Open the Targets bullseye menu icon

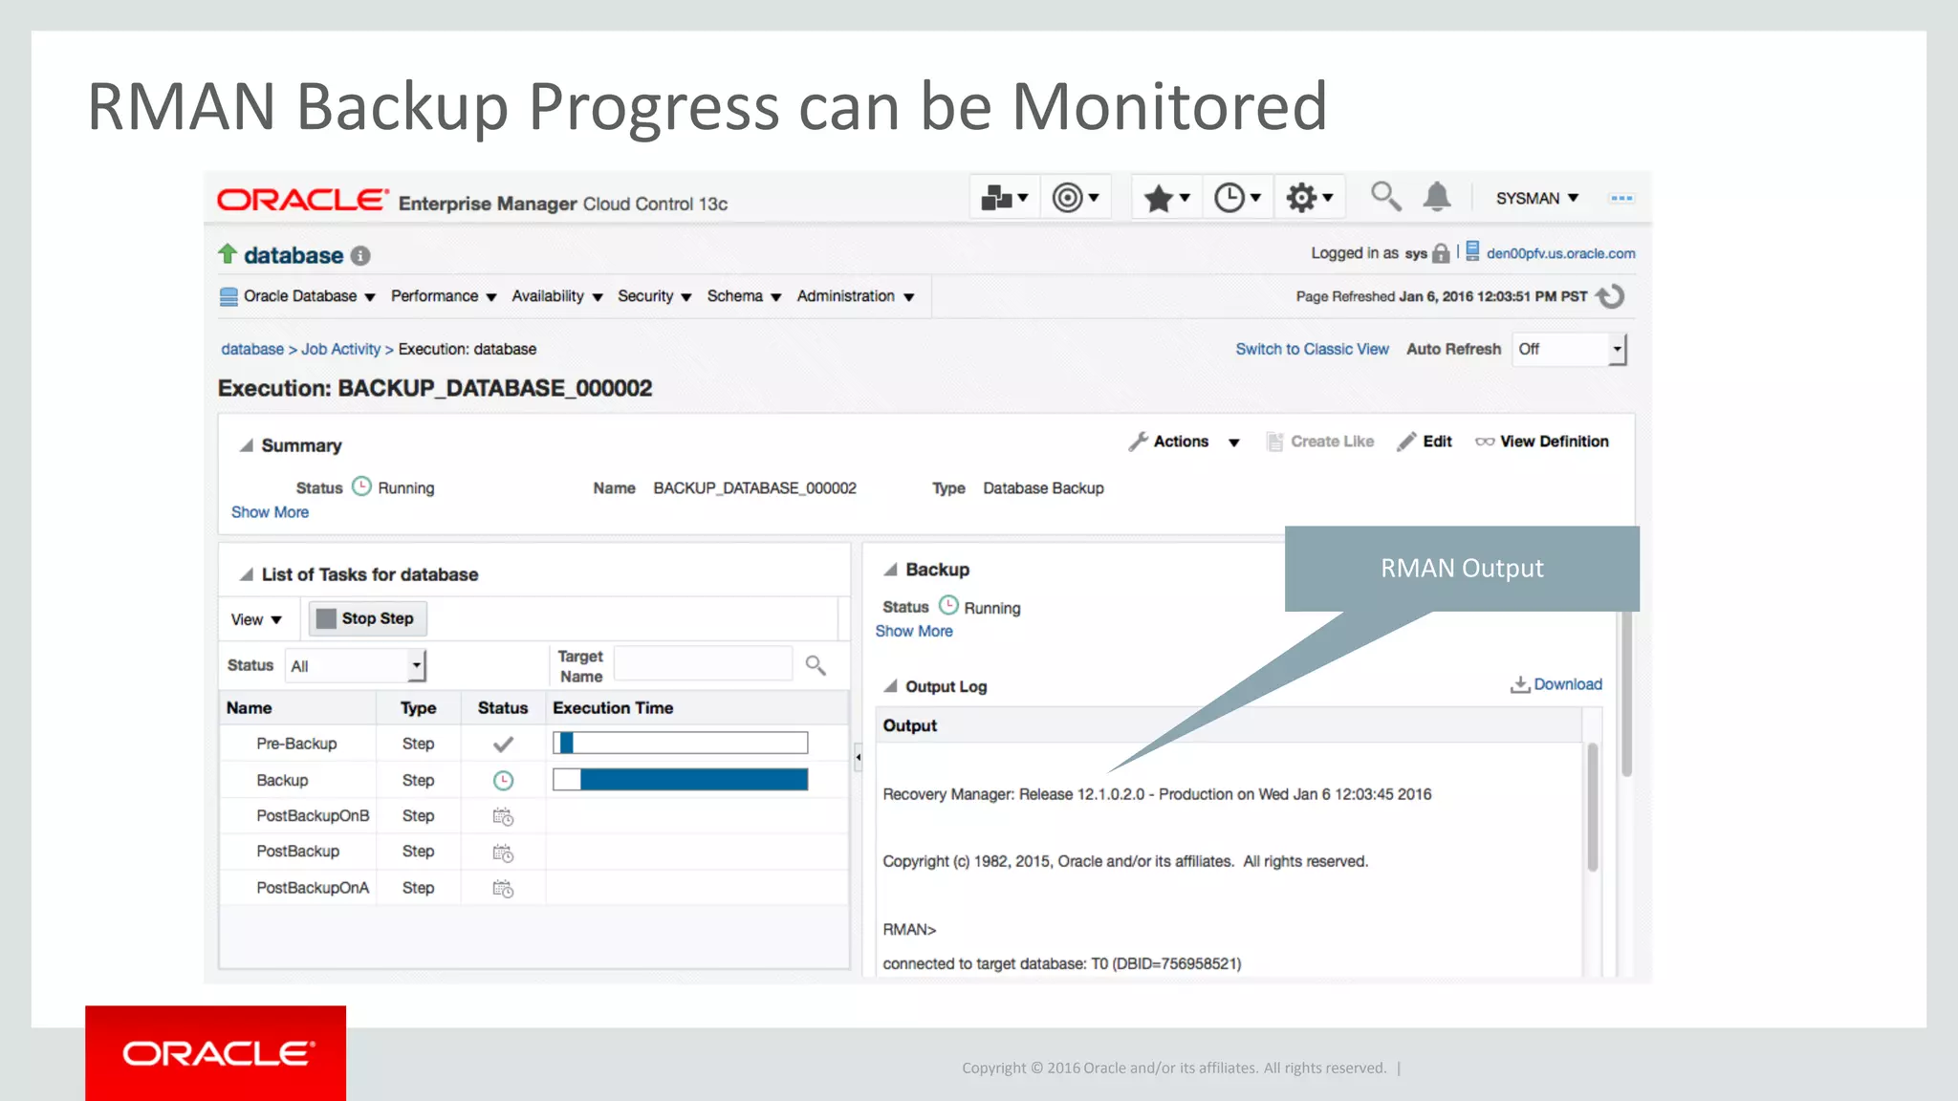tap(1076, 198)
